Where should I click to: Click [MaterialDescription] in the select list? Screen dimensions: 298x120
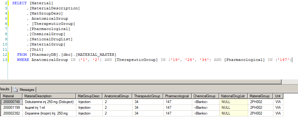[x=54, y=8]
